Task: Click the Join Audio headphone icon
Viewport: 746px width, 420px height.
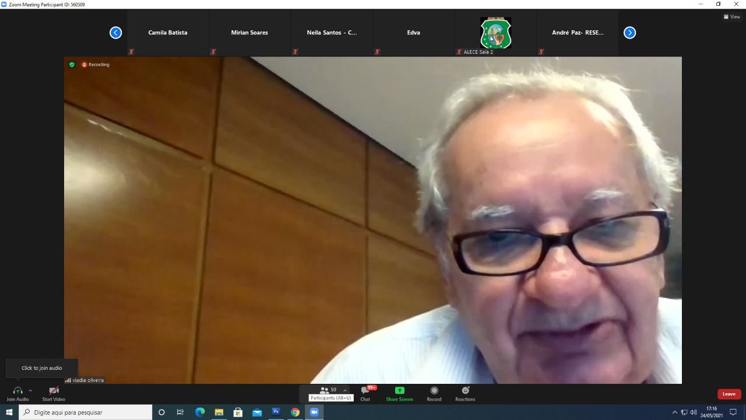Action: (x=17, y=391)
